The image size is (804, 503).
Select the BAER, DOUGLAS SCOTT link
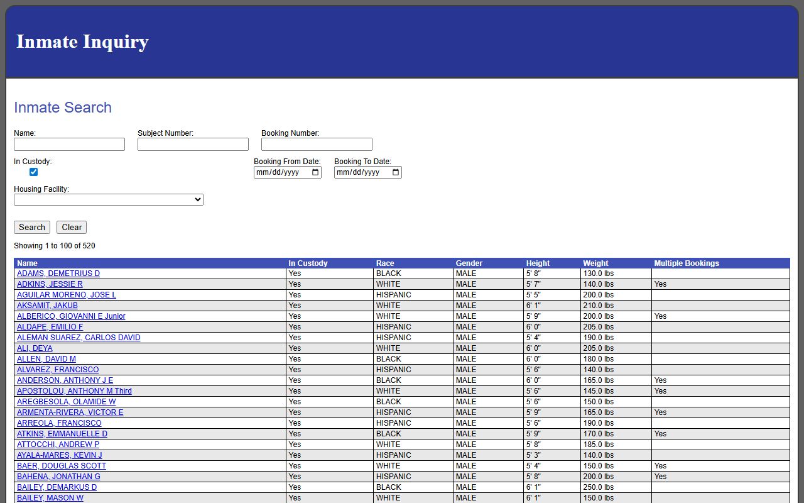click(62, 466)
